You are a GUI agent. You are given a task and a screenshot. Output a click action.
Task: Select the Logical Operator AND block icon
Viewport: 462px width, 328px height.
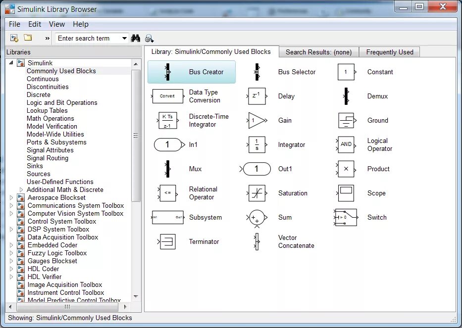tap(346, 144)
